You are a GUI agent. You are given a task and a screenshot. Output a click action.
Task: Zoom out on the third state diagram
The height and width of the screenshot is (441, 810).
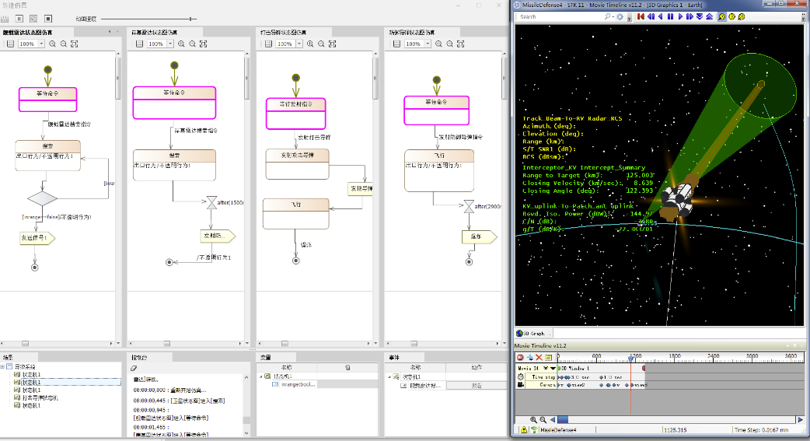[321, 44]
